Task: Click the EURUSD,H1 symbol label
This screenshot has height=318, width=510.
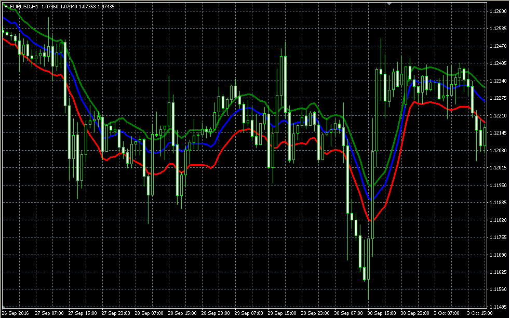Action: (24, 7)
